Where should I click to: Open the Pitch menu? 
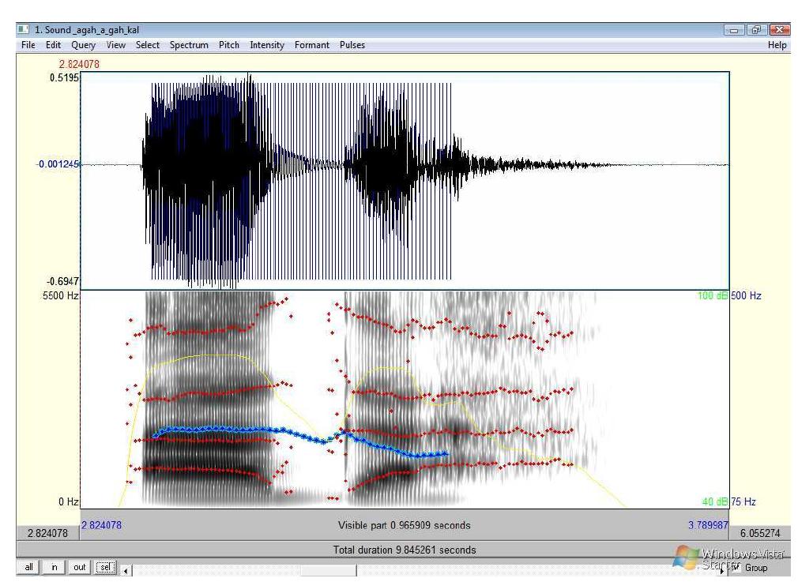pyautogui.click(x=228, y=45)
